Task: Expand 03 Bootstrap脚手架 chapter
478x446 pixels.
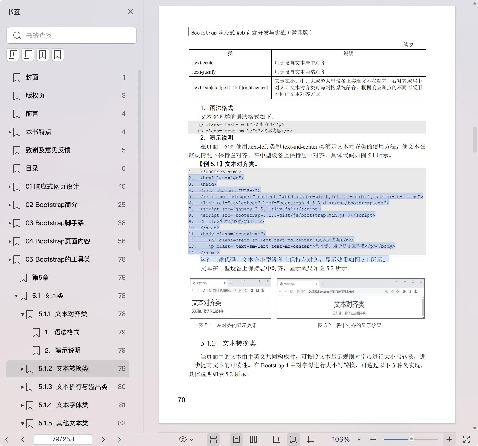Action: [x=10, y=223]
